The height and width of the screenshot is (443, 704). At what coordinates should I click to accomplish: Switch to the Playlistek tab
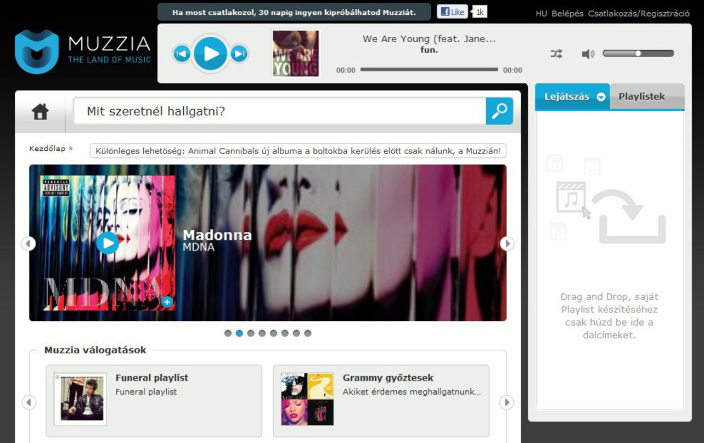point(647,96)
